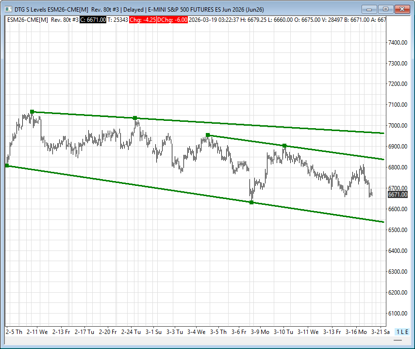Click the trendline anchor at the 2-11 high
Image resolution: width=415 pixels, height=349 pixels.
click(32, 112)
